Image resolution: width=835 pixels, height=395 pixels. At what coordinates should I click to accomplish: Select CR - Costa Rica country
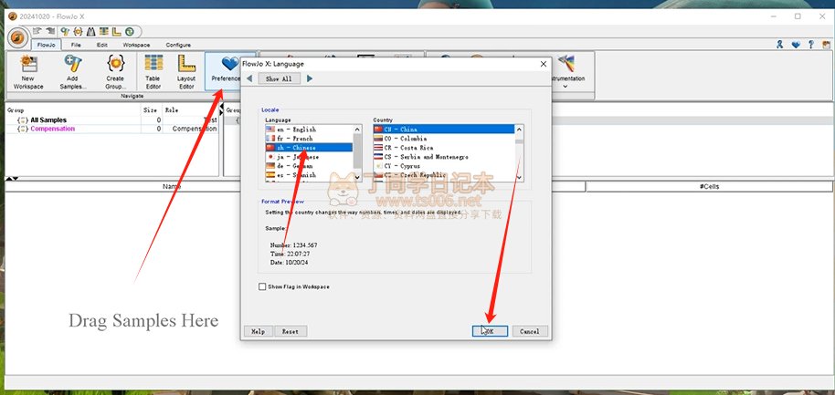444,147
